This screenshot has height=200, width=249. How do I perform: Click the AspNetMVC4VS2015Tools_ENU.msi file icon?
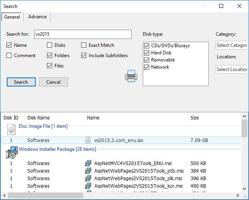click(x=88, y=163)
